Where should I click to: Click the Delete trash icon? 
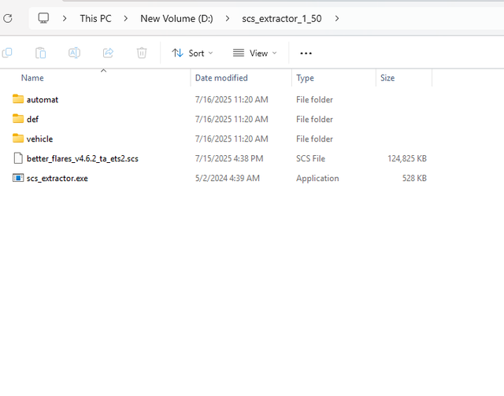point(142,53)
